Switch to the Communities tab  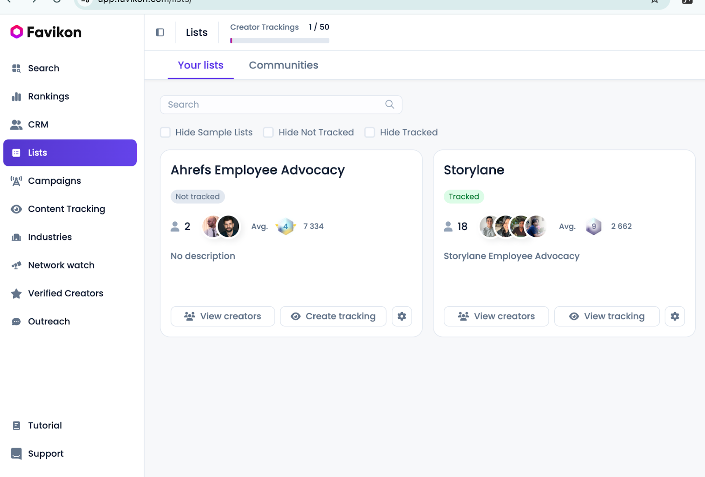tap(283, 65)
